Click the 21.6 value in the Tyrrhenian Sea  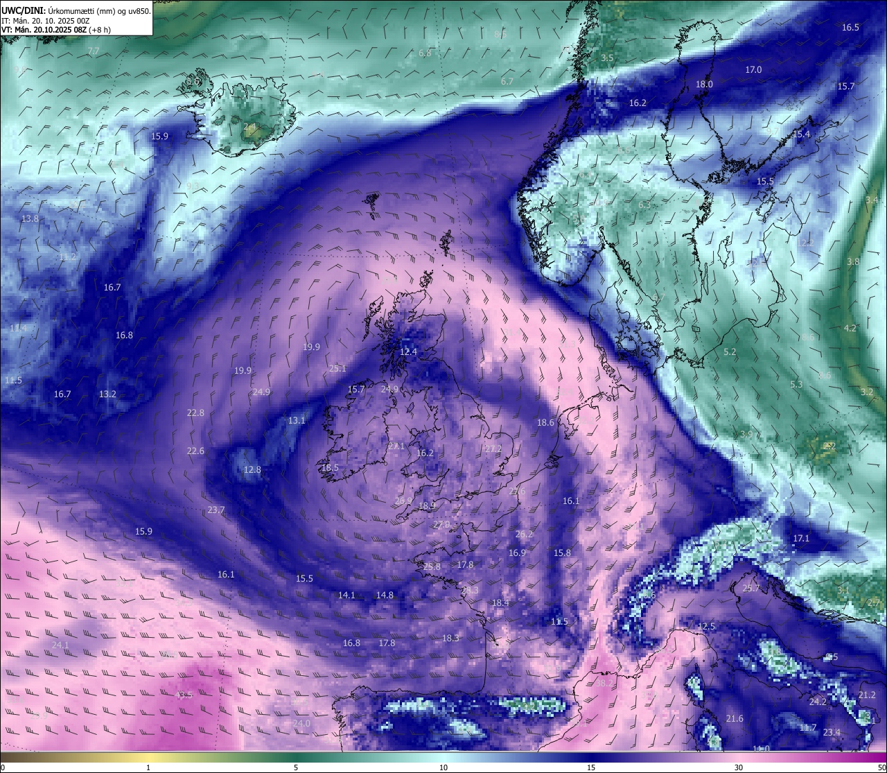coord(735,719)
